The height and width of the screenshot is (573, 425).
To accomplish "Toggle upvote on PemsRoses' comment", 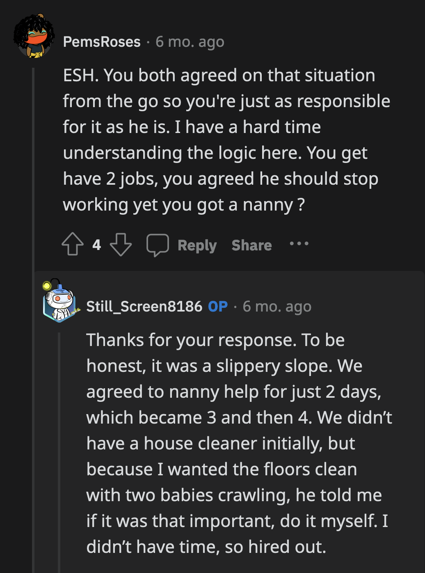I will pyautogui.click(x=72, y=245).
